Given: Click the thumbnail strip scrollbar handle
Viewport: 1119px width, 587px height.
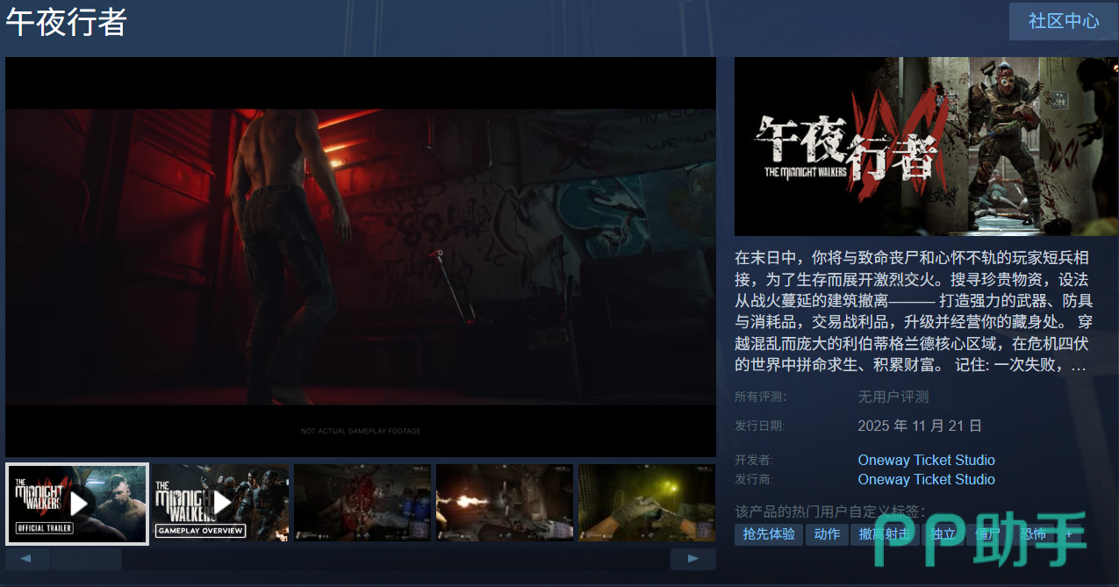Looking at the screenshot, I should pyautogui.click(x=86, y=559).
